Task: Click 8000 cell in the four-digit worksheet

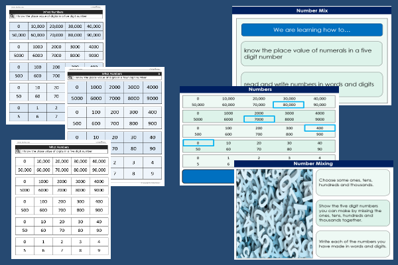Action: pos(133,99)
